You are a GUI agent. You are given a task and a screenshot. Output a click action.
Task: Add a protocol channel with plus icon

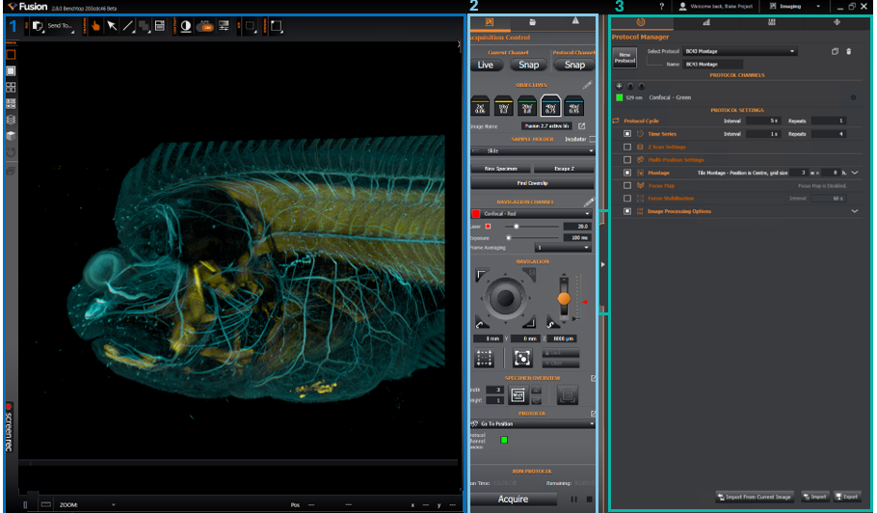(x=619, y=86)
